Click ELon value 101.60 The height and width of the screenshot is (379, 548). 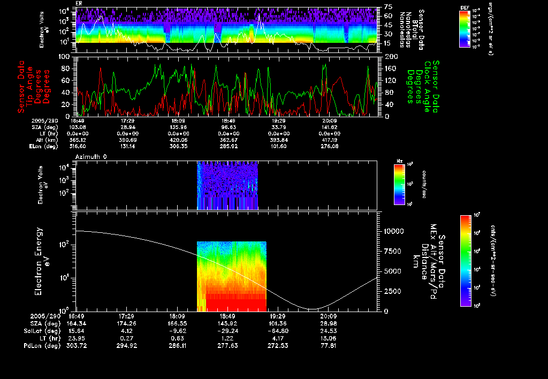pos(278,147)
